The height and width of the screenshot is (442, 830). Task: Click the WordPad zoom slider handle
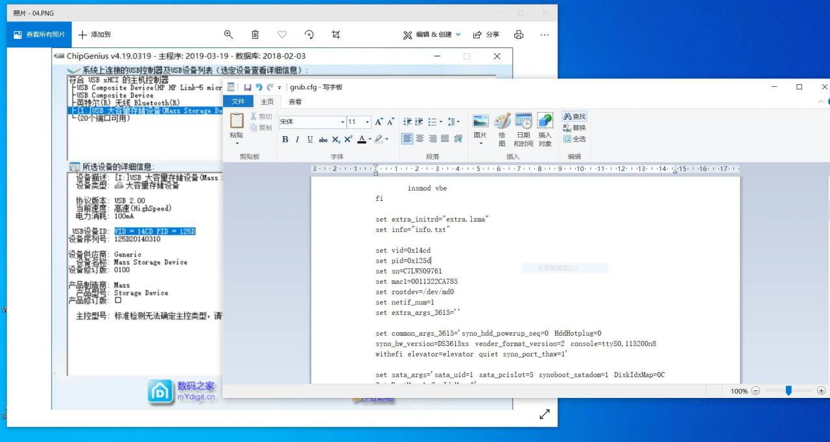(788, 391)
